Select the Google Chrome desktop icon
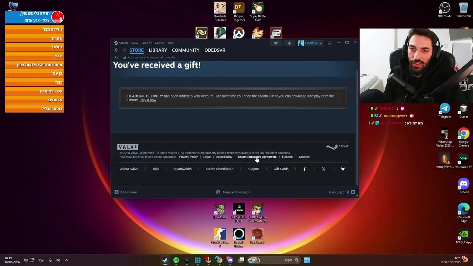Screen dimensions: 473x266 [x=463, y=138]
